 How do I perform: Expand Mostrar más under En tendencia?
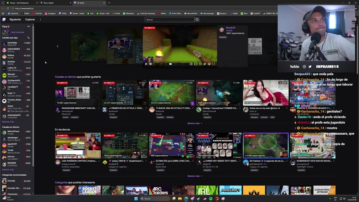point(195,176)
